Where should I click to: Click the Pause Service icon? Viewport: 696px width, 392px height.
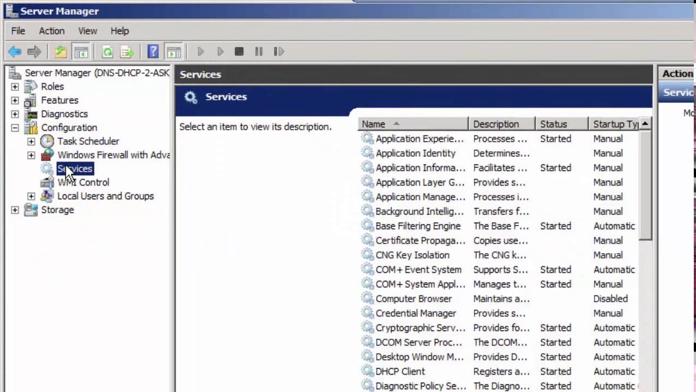(259, 52)
